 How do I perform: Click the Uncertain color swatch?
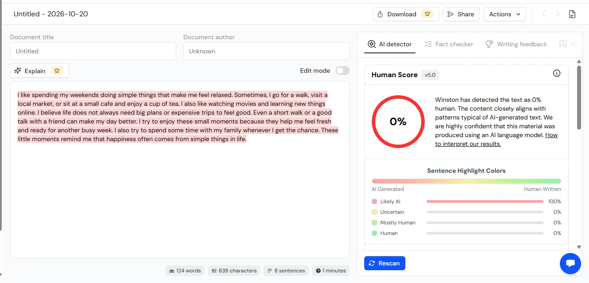click(374, 212)
